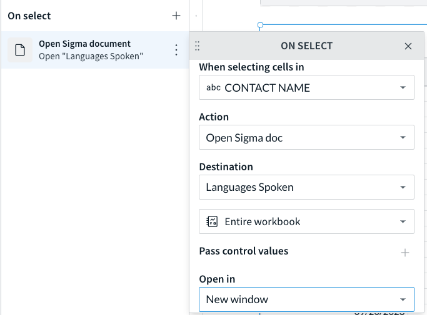Click the document icon beside Open Sigma document
The width and height of the screenshot is (427, 315).
[20, 50]
